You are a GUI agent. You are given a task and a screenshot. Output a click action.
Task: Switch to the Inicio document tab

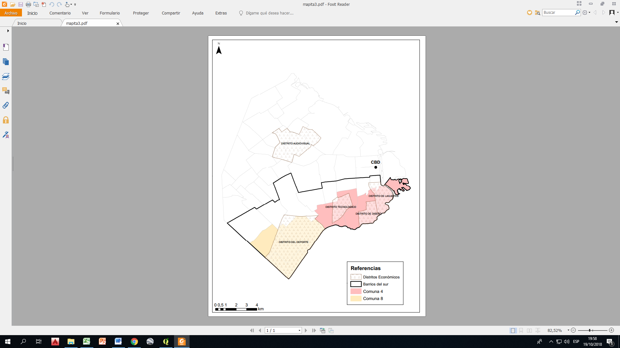[22, 24]
